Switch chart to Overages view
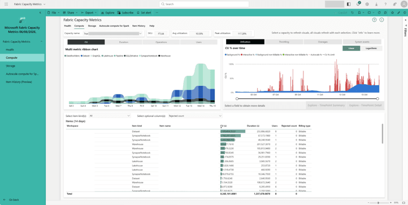This screenshot has height=205, width=408. click(323, 42)
